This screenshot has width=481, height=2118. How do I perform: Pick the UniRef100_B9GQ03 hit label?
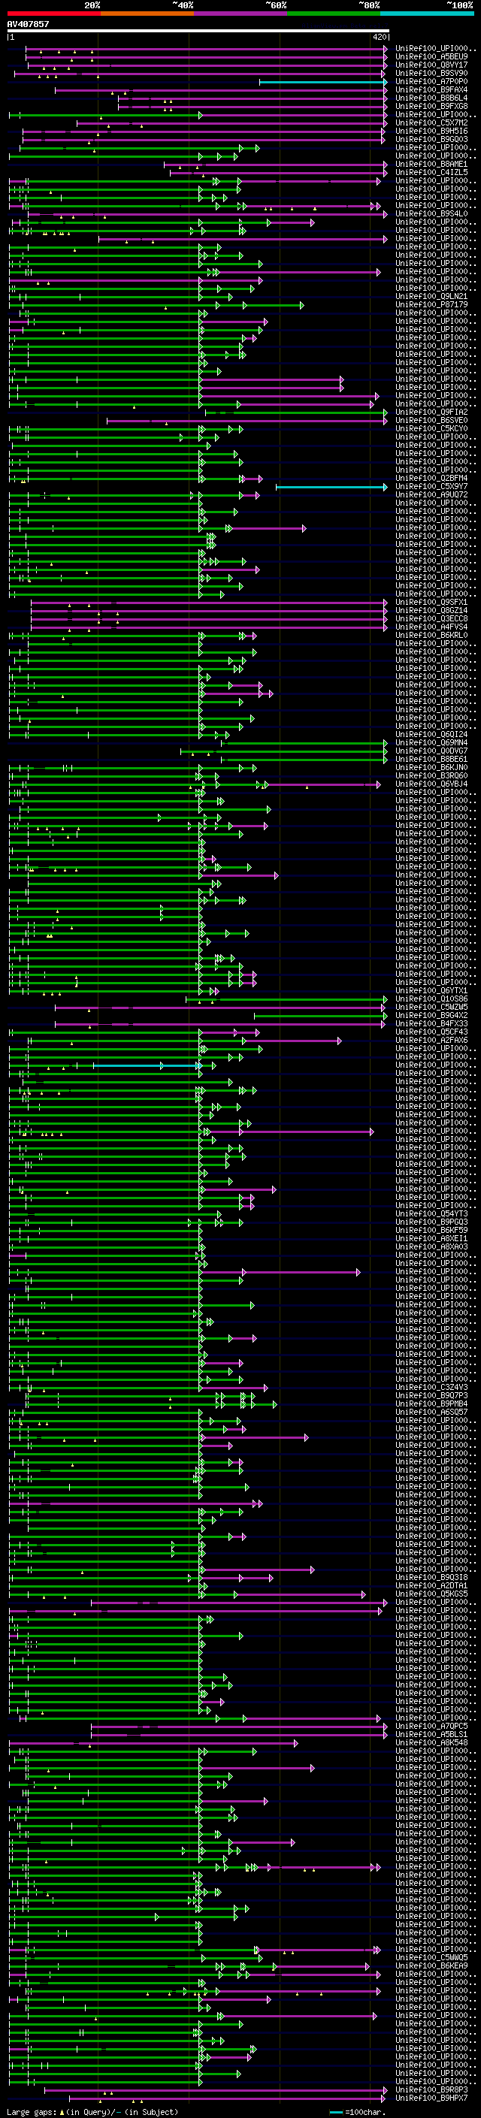point(431,139)
